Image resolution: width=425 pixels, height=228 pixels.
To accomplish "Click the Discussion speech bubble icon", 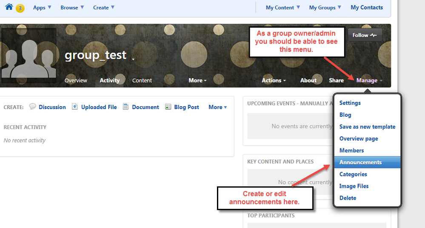I will point(33,107).
